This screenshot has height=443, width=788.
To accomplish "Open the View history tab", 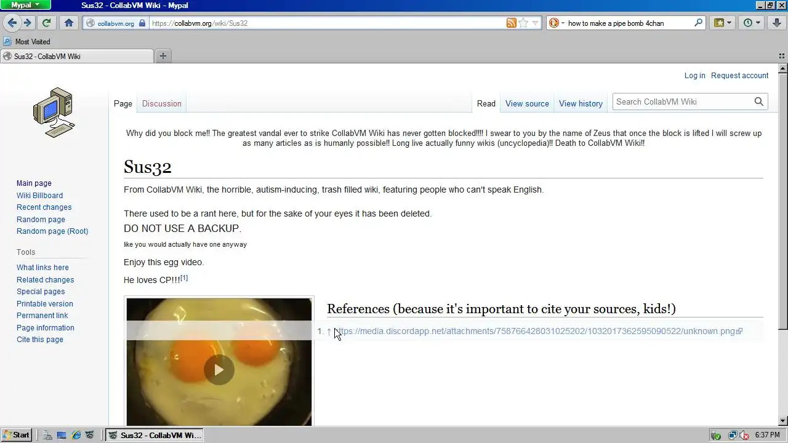I will pos(581,103).
